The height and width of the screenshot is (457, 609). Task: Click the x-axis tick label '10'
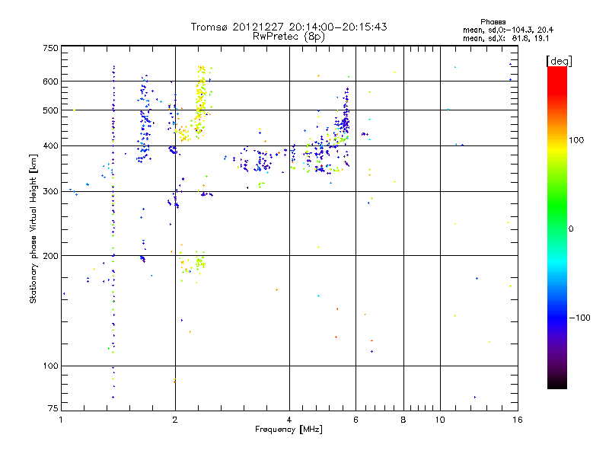pyautogui.click(x=440, y=420)
